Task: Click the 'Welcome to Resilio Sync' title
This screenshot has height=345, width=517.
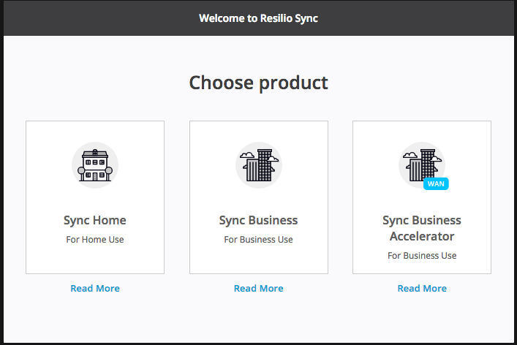Action: [x=259, y=18]
